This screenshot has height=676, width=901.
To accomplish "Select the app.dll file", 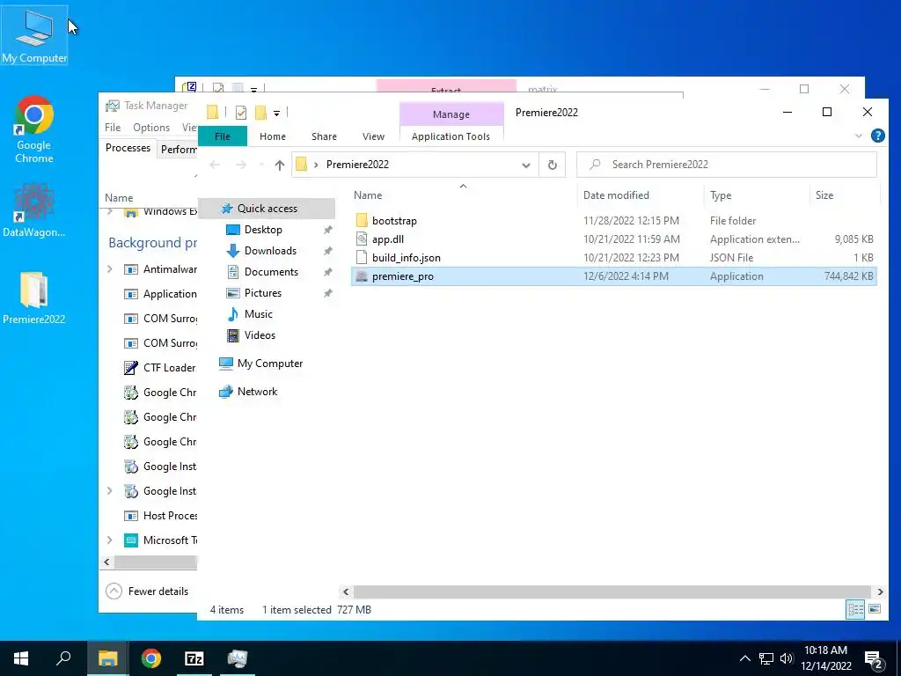I will pos(613,239).
